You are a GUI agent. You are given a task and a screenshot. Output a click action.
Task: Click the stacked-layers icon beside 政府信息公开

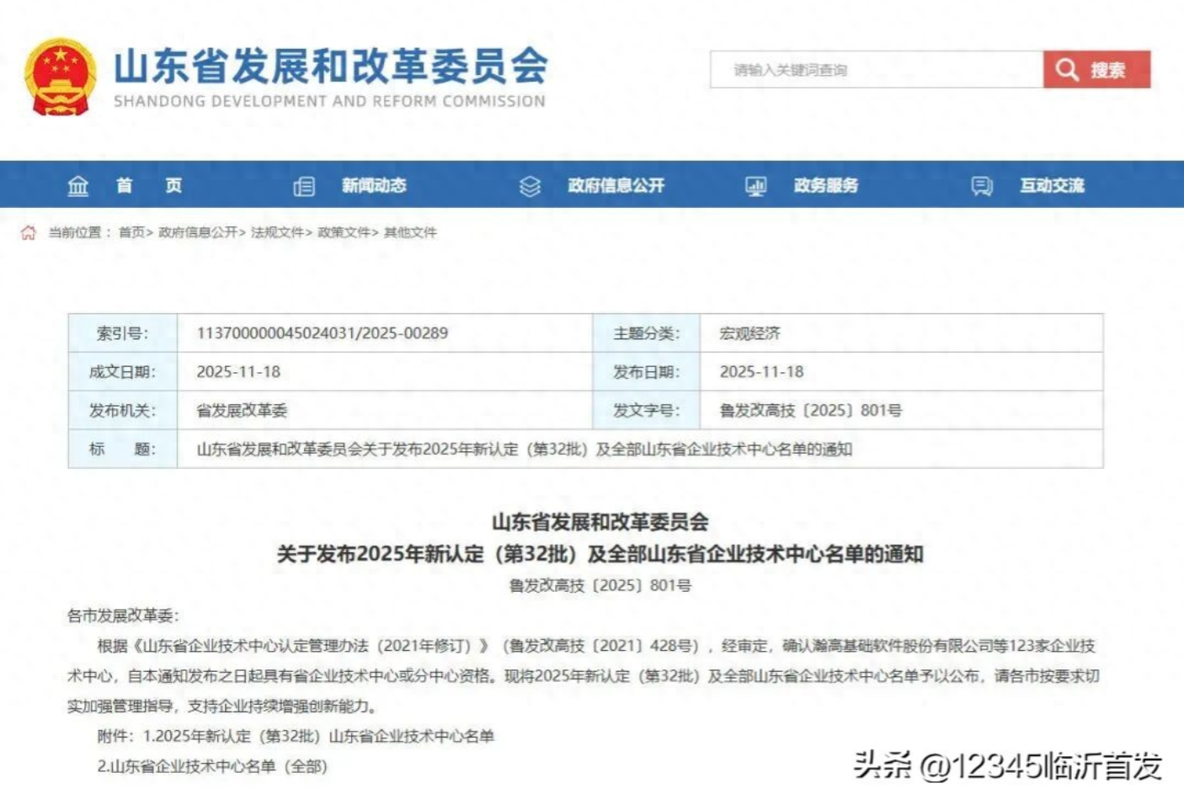[x=530, y=186]
